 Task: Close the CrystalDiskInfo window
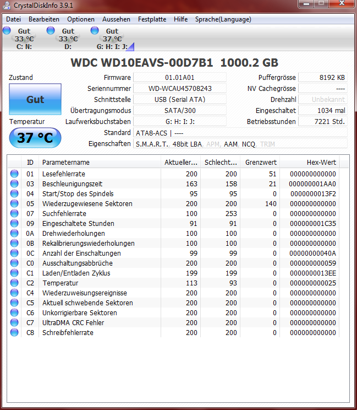pos(342,4)
